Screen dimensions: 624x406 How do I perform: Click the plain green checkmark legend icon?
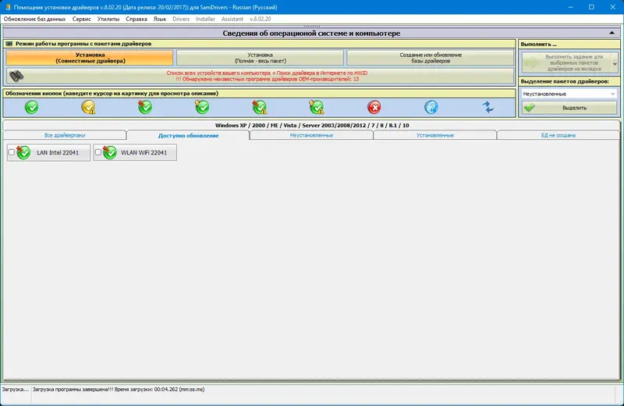[32, 107]
